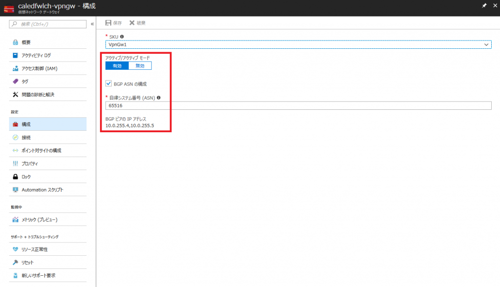Click the 検索 (Ctrl+/) search box

click(48, 24)
